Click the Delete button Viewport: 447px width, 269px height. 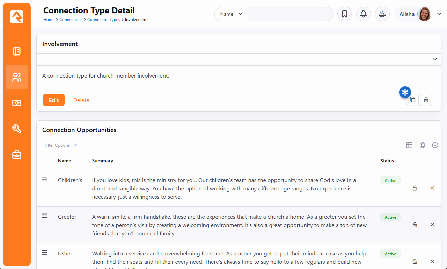point(81,100)
